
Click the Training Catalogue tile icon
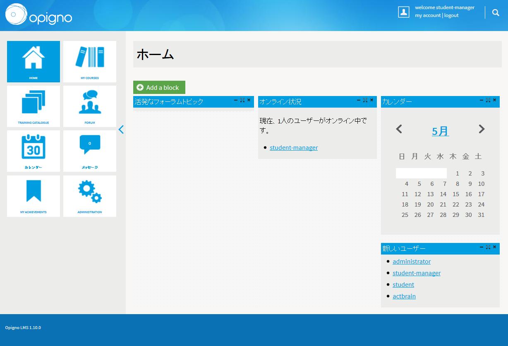tap(34, 102)
